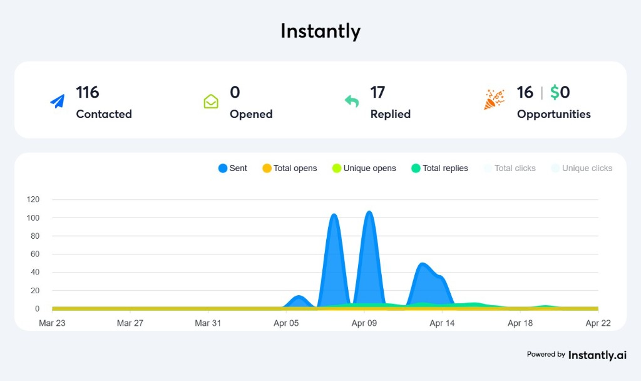Toggle visibility of Total opens data
Screen dimensions: 641x381
pos(290,168)
